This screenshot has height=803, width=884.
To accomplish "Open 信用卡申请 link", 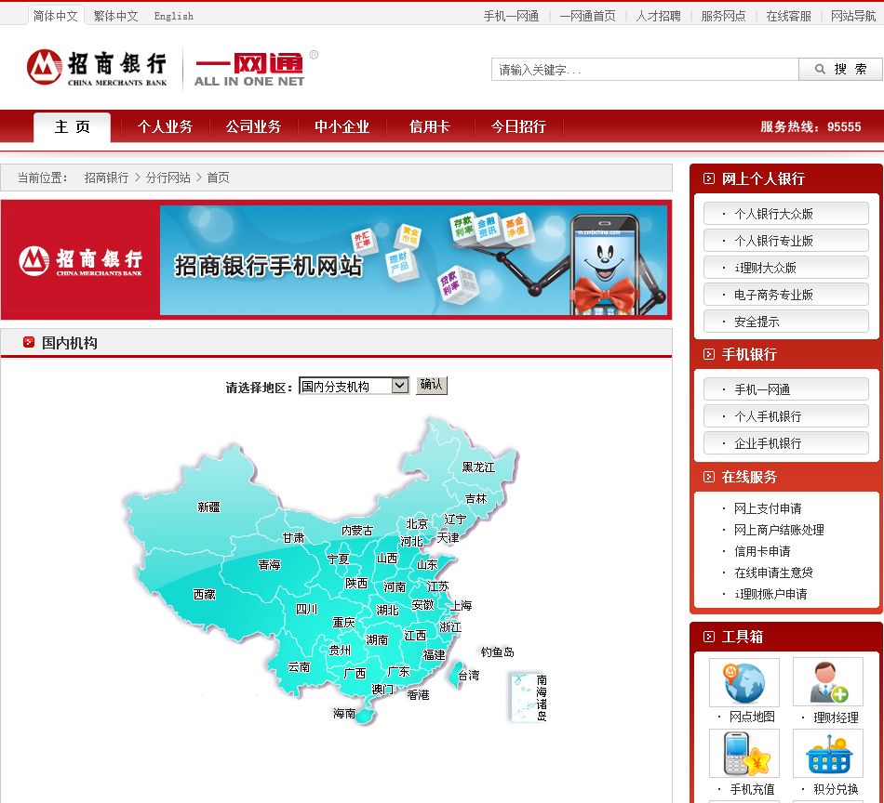I will (x=762, y=551).
